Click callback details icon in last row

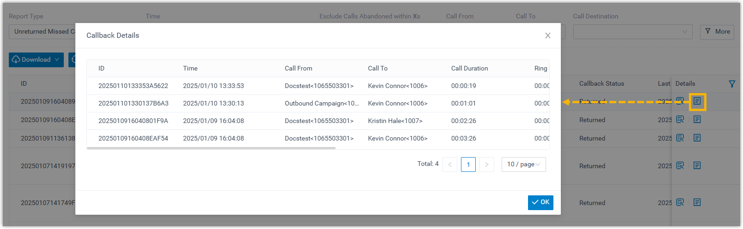click(697, 202)
